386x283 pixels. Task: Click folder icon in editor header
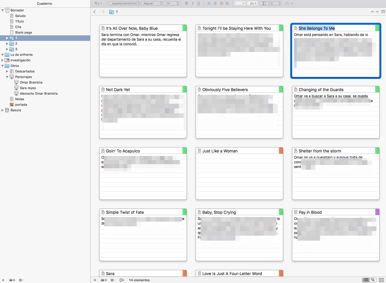pyautogui.click(x=112, y=12)
